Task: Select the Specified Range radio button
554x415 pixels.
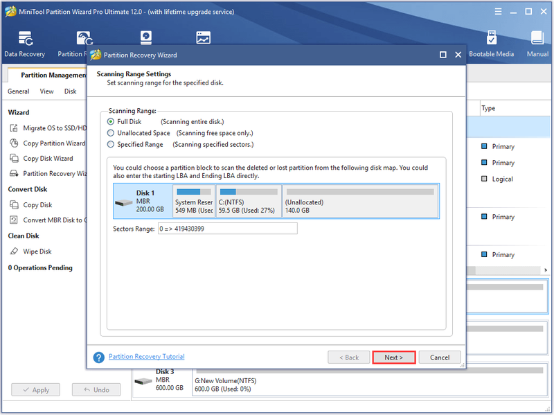Action: click(111, 144)
